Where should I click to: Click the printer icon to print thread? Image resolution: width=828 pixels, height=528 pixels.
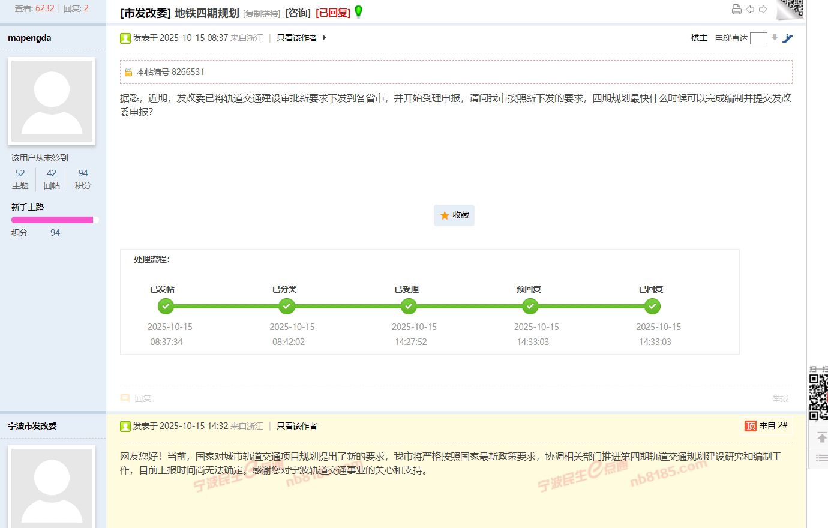[x=737, y=9]
